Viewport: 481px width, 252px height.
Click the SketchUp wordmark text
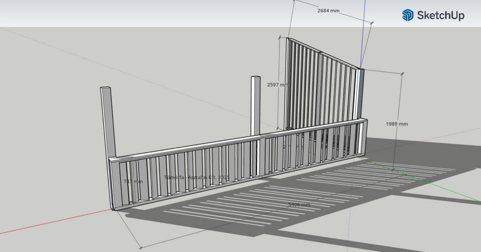[x=441, y=15]
